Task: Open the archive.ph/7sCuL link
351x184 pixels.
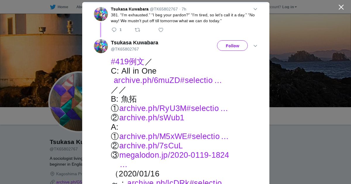Action: point(151,146)
